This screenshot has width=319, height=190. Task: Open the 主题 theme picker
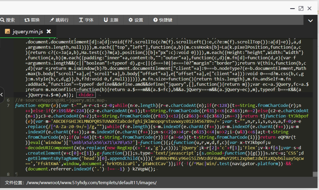pyautogui.click(x=111, y=20)
